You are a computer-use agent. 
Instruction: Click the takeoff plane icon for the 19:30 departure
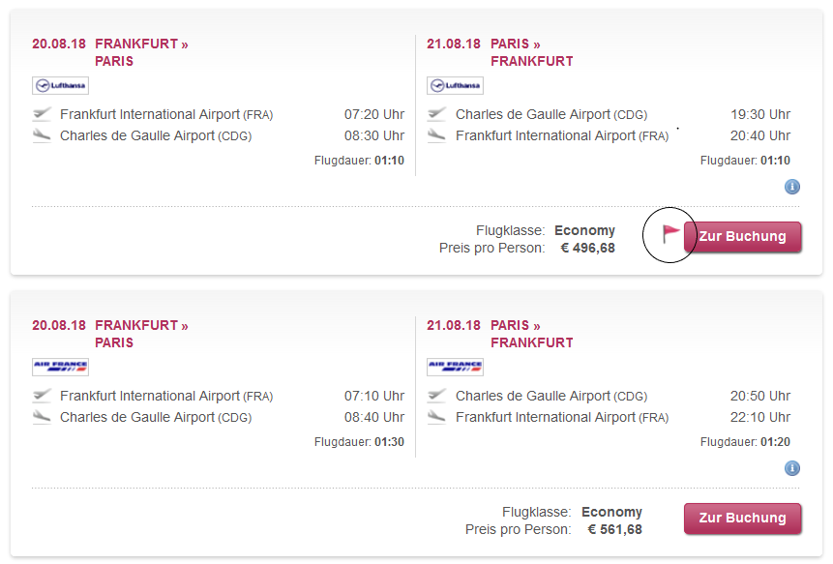coord(436,114)
